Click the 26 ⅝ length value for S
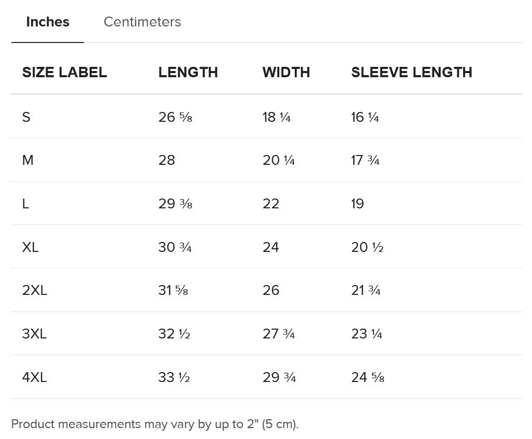 pos(175,117)
